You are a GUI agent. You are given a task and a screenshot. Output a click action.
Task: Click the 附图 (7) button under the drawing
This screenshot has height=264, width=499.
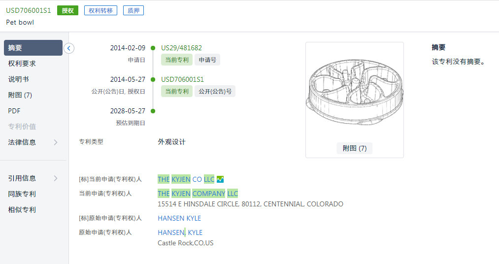coord(355,148)
